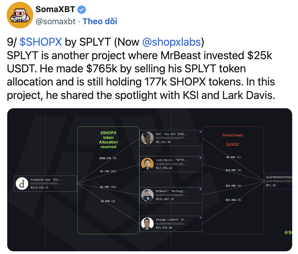The width and height of the screenshot is (298, 254).
Task: Open the @shopxlabs mention link
Action: coord(171,42)
